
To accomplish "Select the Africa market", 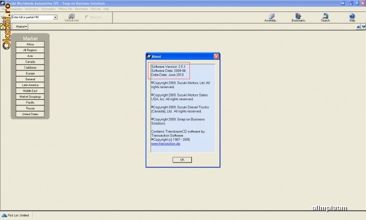I will coord(30,44).
